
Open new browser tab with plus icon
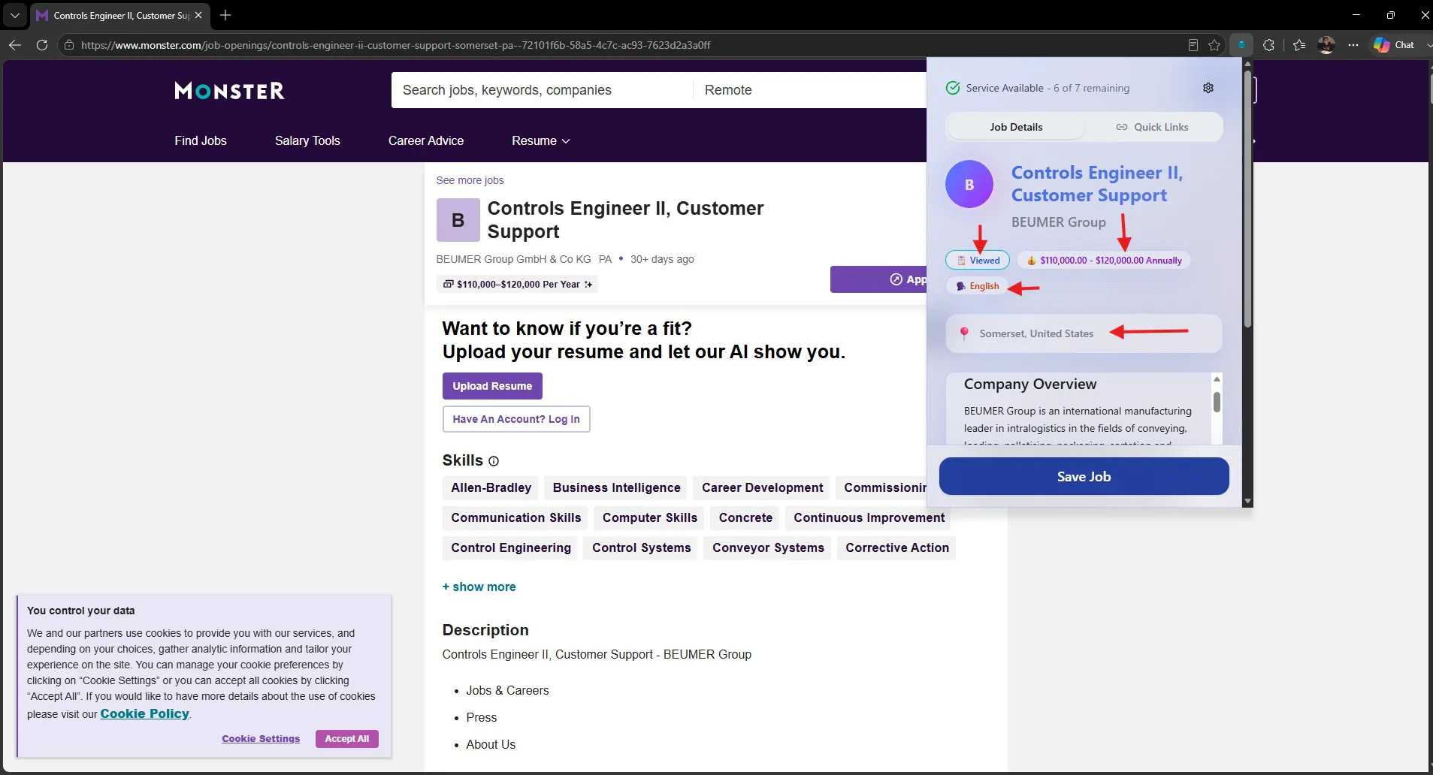(225, 15)
